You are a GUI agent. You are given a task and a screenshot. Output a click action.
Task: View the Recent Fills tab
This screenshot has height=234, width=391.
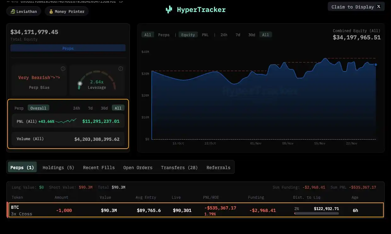pos(99,168)
